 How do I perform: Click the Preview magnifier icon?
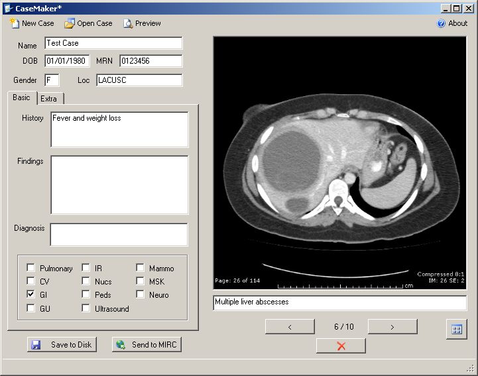(x=128, y=23)
